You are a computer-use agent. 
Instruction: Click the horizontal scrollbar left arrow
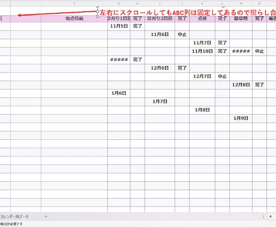(x=271, y=217)
